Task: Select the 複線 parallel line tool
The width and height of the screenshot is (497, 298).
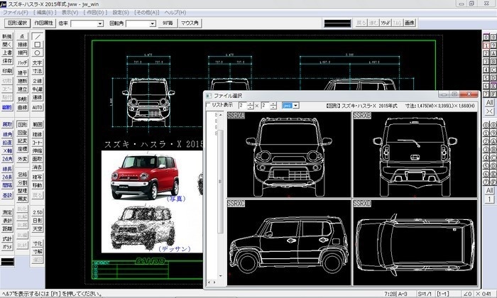Action: pos(38,135)
